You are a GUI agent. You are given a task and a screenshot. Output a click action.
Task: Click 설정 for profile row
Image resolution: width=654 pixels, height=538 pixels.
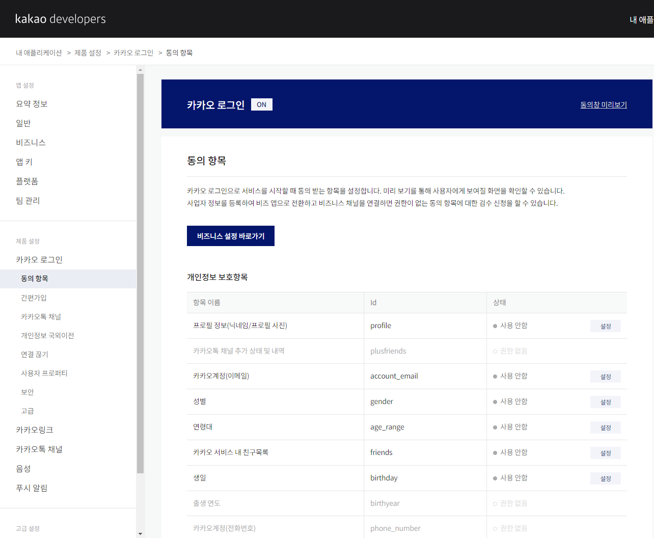pos(606,326)
